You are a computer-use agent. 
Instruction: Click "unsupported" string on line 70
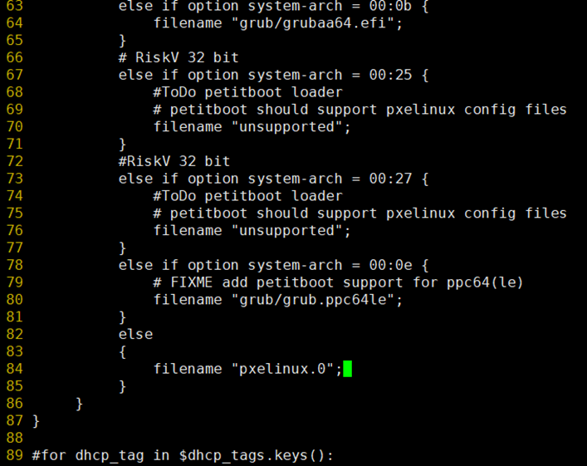286,127
